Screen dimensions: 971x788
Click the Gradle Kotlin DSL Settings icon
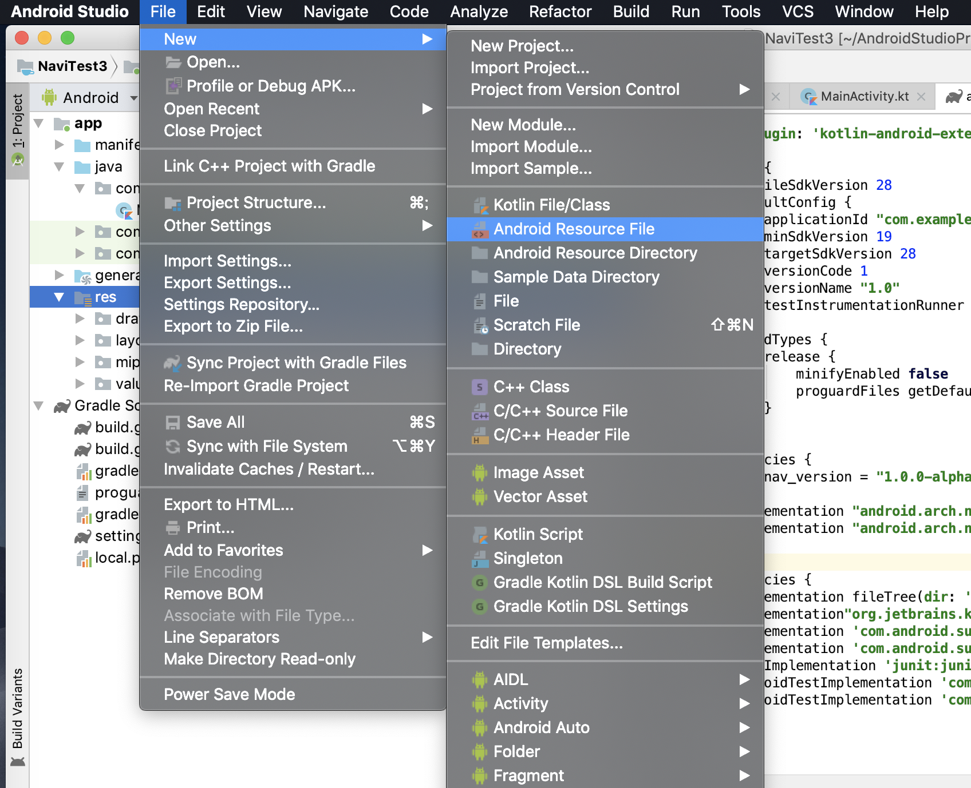480,607
